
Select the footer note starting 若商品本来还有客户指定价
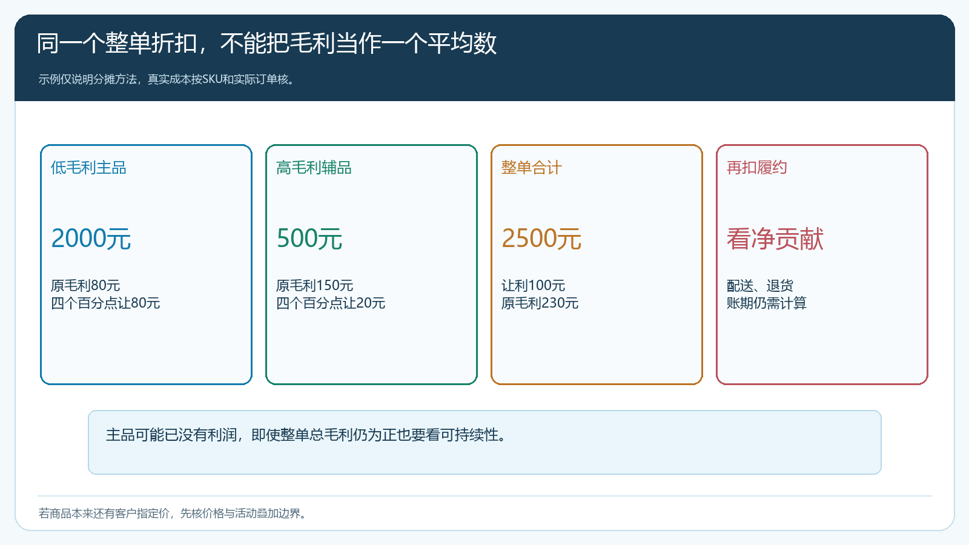(174, 514)
